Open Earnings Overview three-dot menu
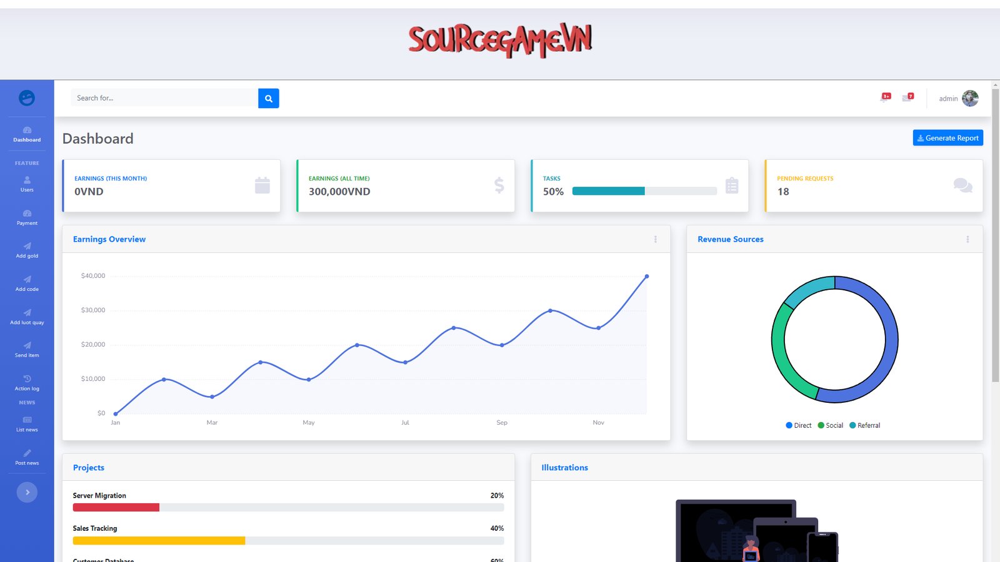The width and height of the screenshot is (1000, 562). tap(655, 239)
